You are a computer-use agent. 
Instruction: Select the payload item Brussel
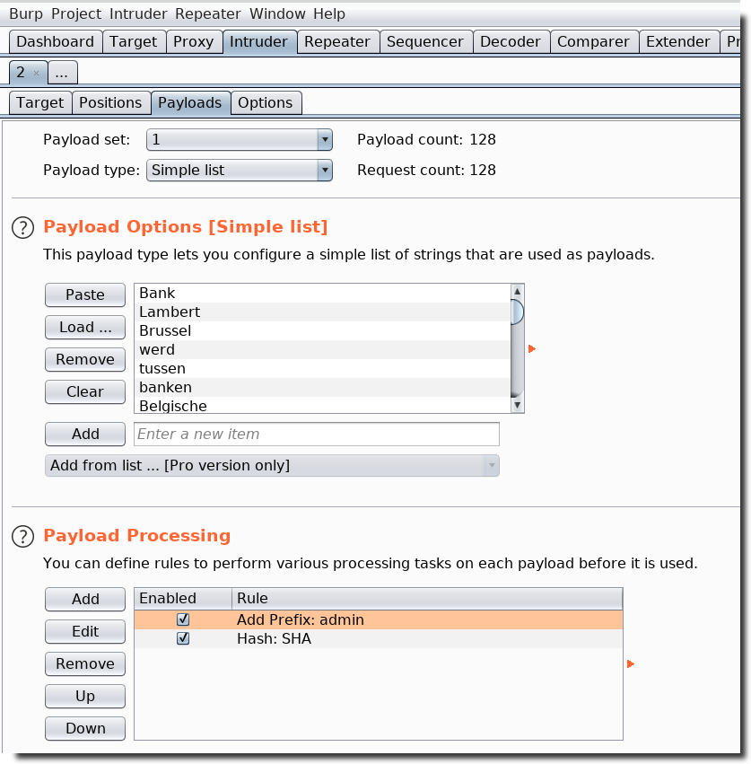click(x=165, y=331)
